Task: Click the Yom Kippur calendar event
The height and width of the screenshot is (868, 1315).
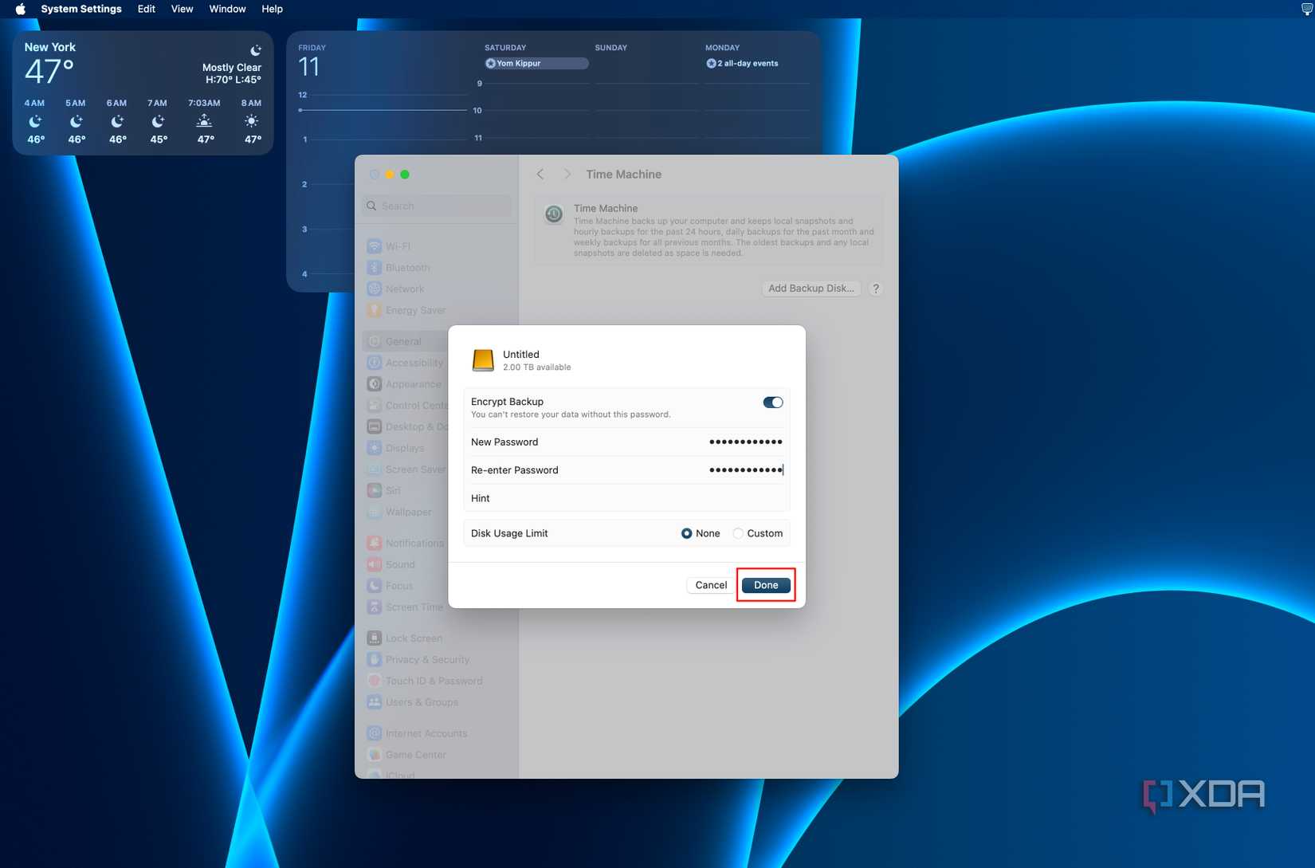Action: tap(536, 64)
